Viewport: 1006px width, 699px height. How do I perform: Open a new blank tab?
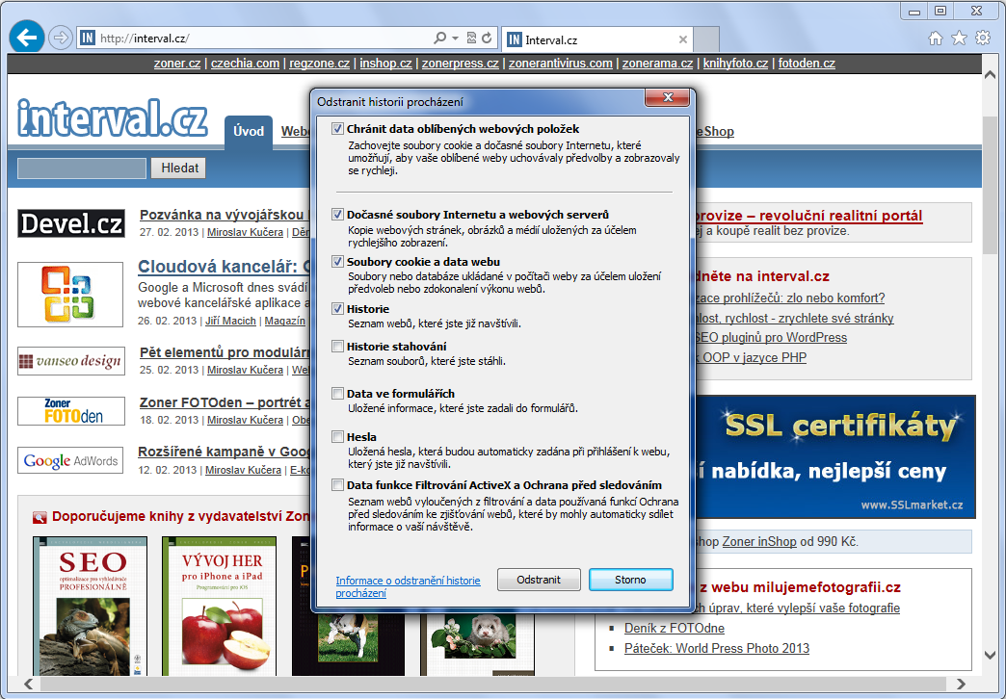(x=706, y=39)
